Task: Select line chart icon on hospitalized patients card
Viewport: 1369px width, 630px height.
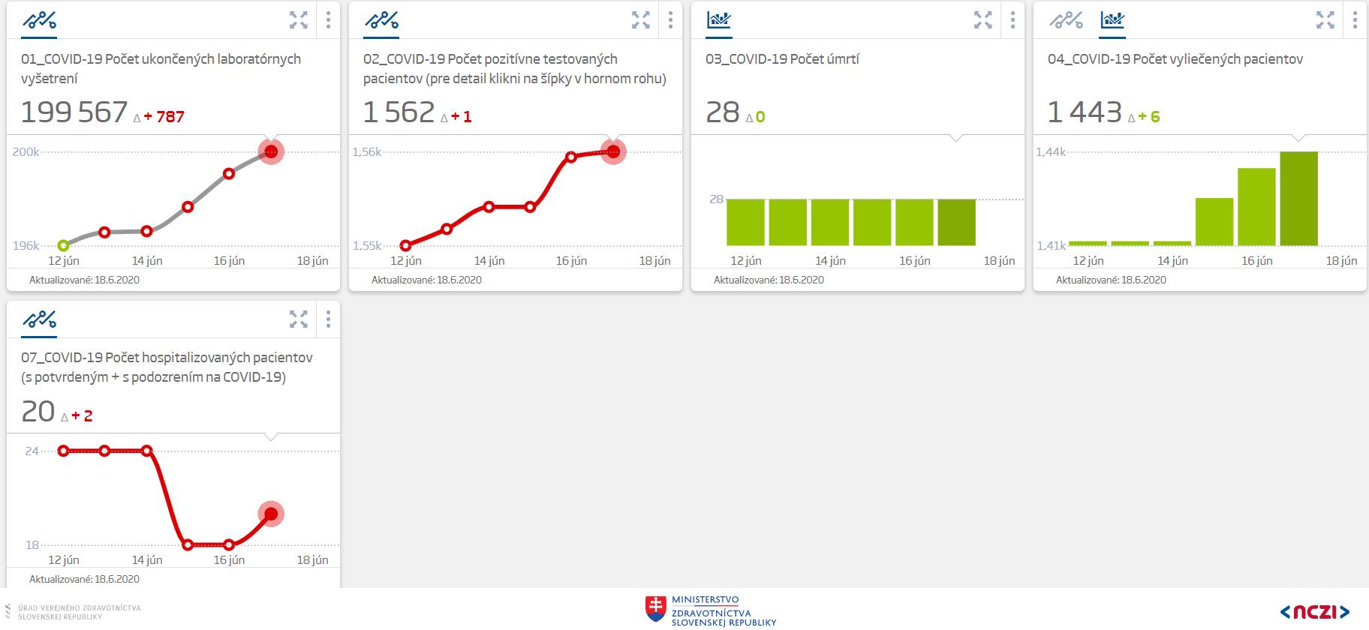Action: (x=39, y=319)
